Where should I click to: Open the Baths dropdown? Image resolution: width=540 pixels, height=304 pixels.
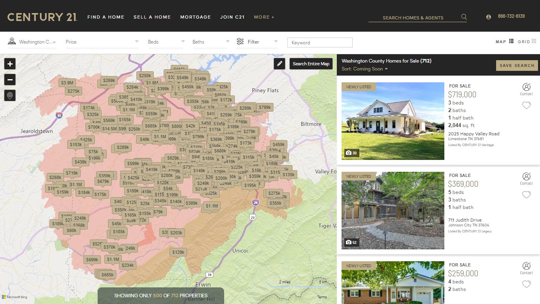click(x=211, y=42)
